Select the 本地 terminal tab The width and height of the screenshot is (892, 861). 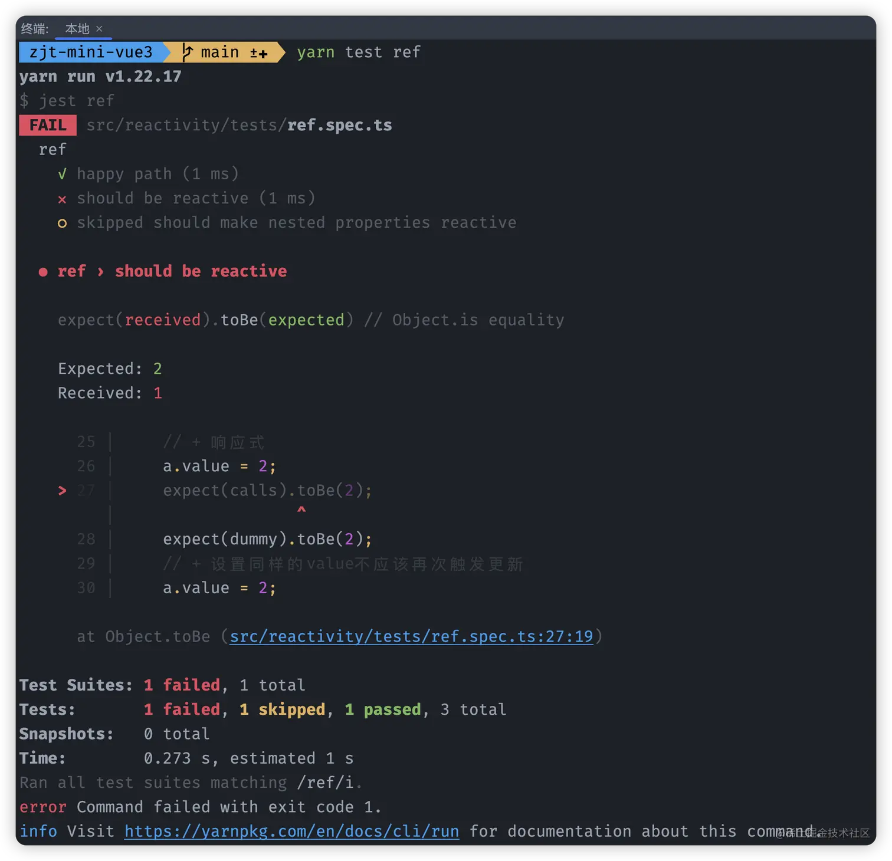pos(77,28)
